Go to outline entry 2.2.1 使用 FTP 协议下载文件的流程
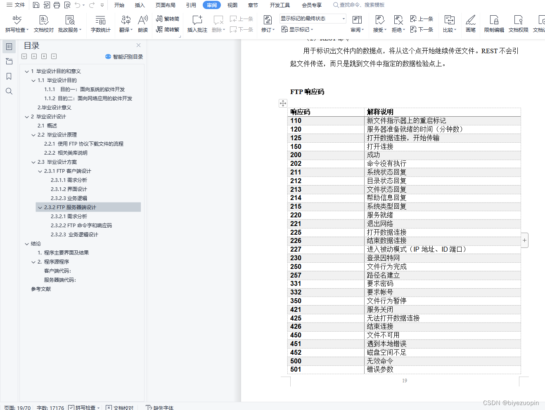Viewport: 545px width, 410px height. 84,144
